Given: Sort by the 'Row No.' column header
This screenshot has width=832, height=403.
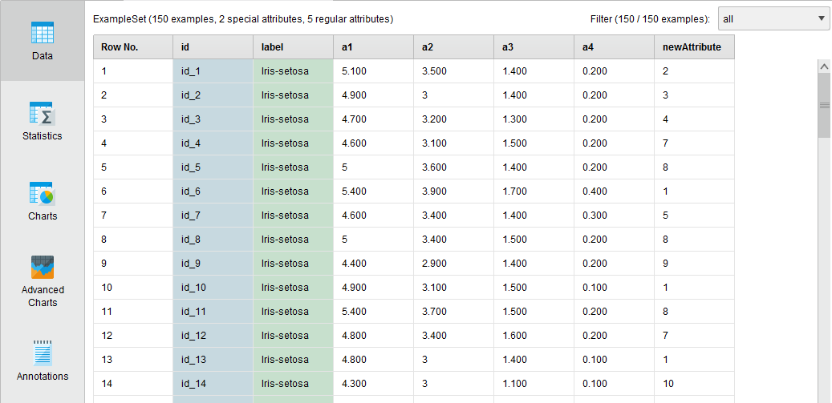Looking at the screenshot, I should point(132,47).
